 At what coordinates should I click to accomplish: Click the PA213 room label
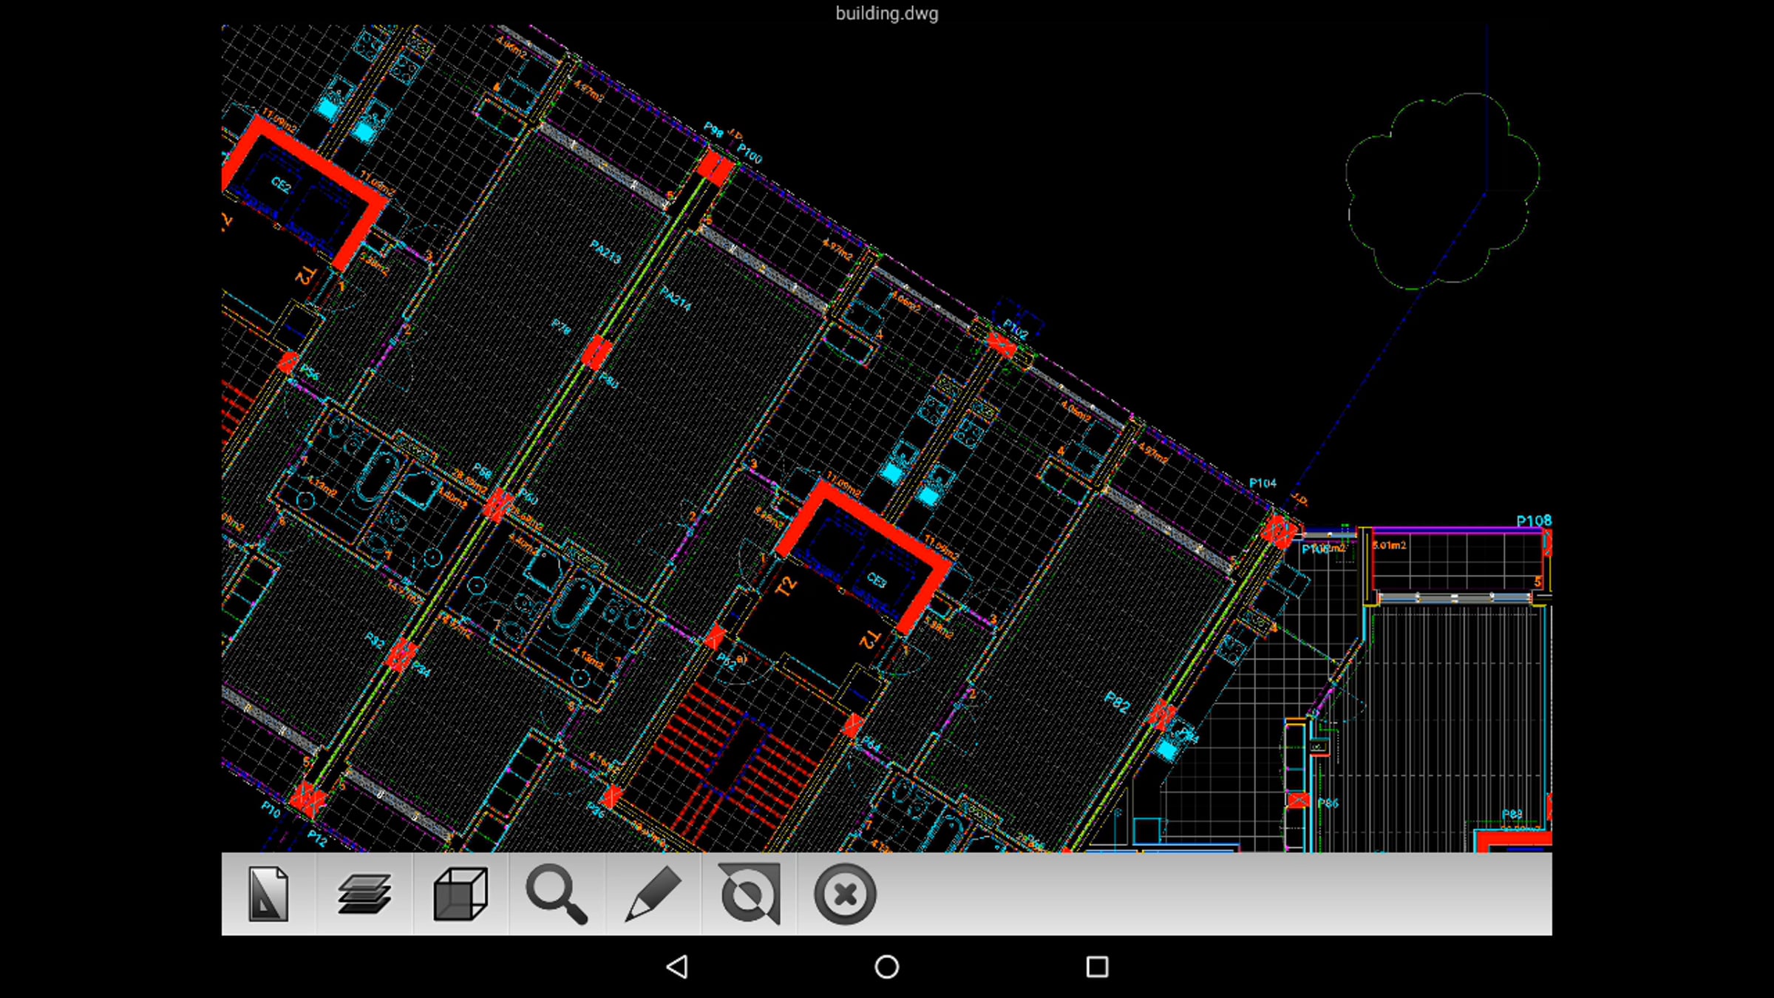tap(606, 252)
